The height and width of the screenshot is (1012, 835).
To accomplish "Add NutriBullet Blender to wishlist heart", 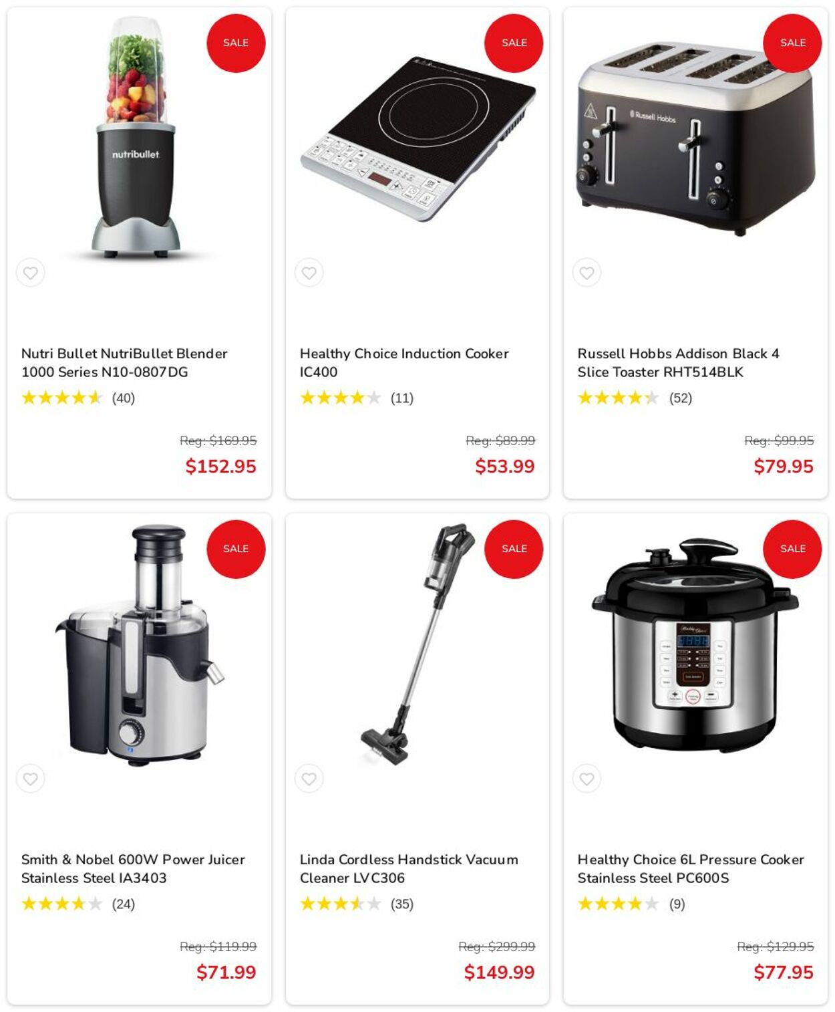I will (x=31, y=273).
